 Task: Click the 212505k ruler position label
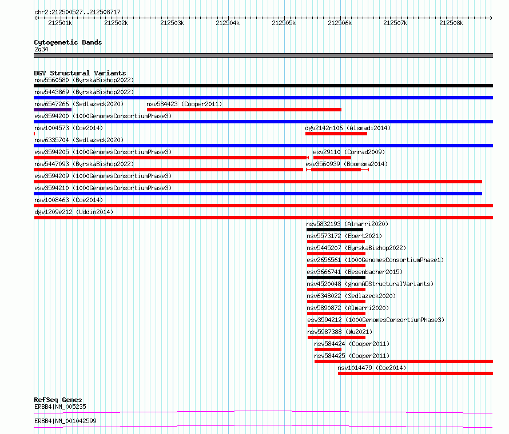tap(284, 23)
